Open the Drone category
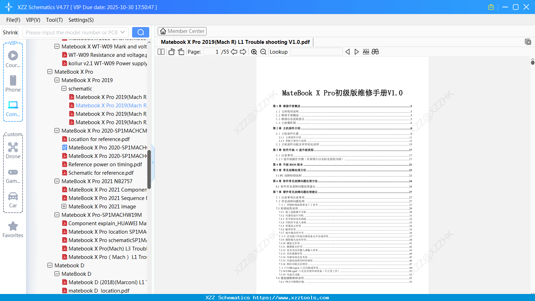535x301 pixels. point(13,150)
